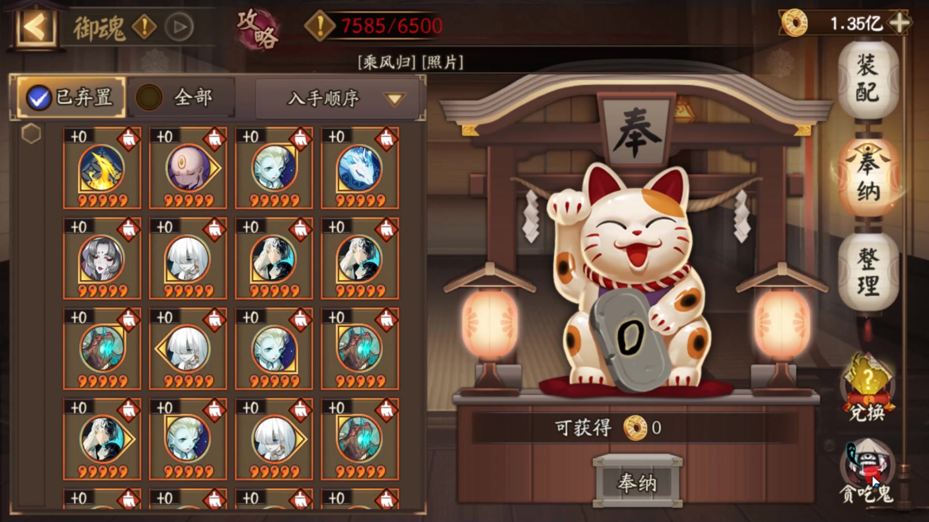929x522 pixels.
Task: Click the play video button beside 御魂
Action: click(180, 27)
